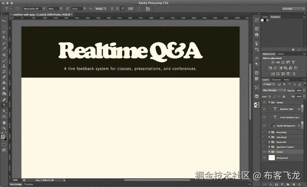The image size is (307, 187).
Task: Hide the Header Background layer
Action: point(264,126)
